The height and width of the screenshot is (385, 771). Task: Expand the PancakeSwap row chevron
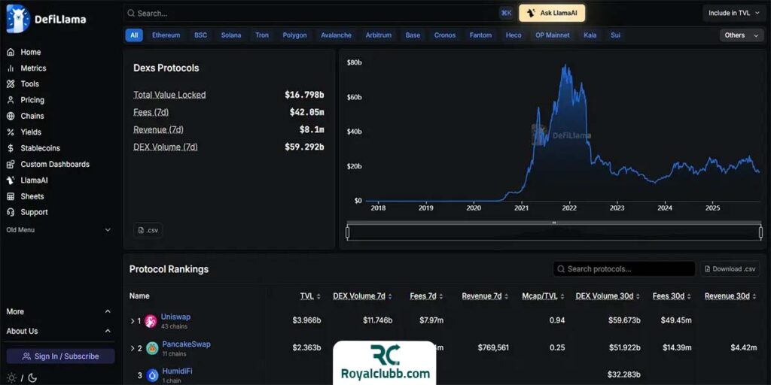tap(133, 348)
